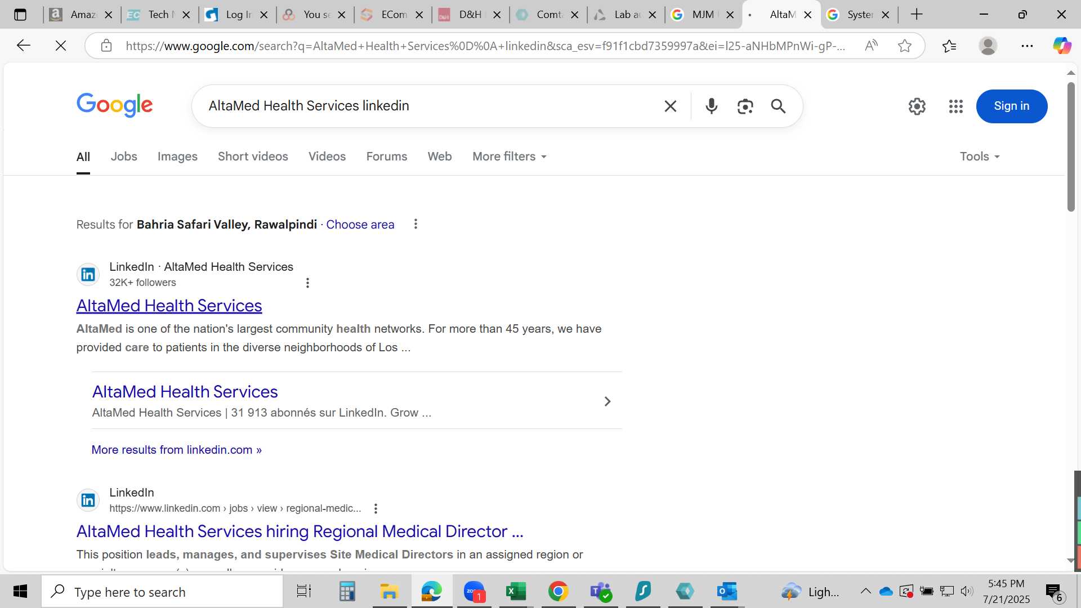Stop loading the page

click(61, 46)
